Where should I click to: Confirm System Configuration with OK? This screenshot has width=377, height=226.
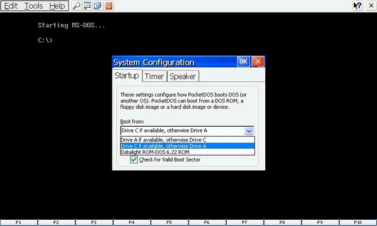pyautogui.click(x=243, y=62)
